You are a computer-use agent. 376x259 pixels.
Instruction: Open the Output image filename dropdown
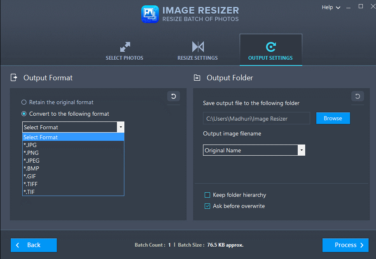tap(301, 150)
